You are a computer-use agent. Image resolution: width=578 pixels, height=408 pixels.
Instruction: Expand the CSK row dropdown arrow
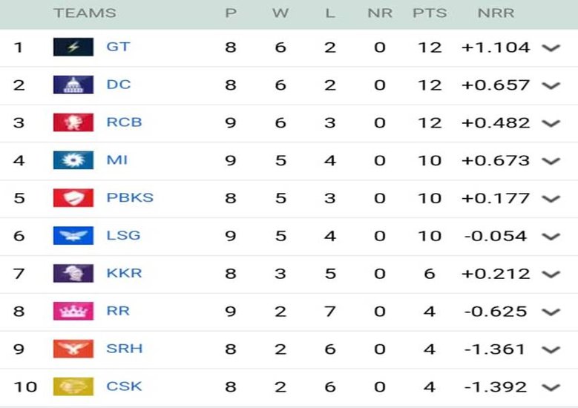click(x=551, y=387)
